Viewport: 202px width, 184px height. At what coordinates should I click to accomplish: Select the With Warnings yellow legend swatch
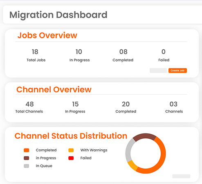(x=71, y=150)
